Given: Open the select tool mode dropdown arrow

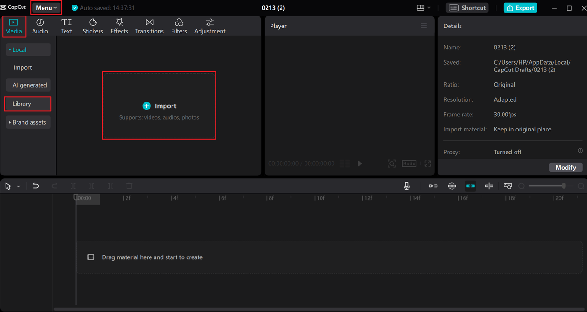Looking at the screenshot, I should coord(18,186).
